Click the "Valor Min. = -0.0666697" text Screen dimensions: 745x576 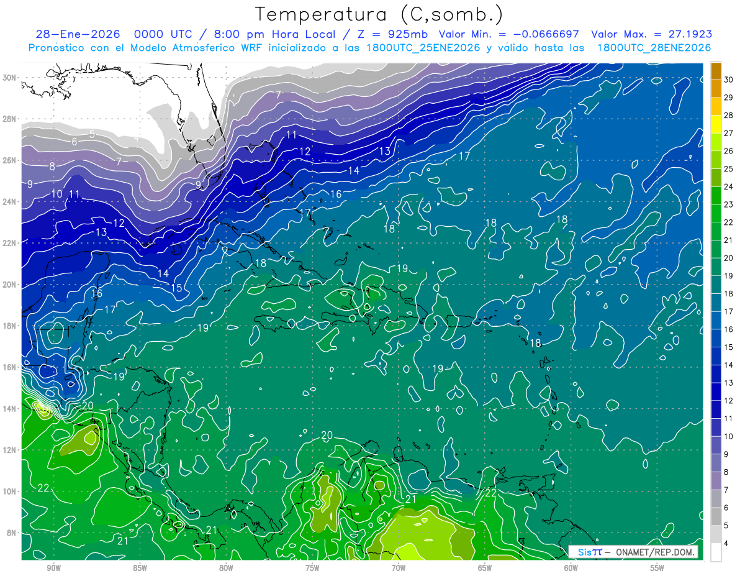509,35
